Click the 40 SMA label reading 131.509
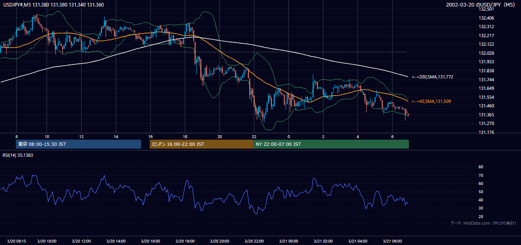The image size is (521, 245). [x=431, y=101]
